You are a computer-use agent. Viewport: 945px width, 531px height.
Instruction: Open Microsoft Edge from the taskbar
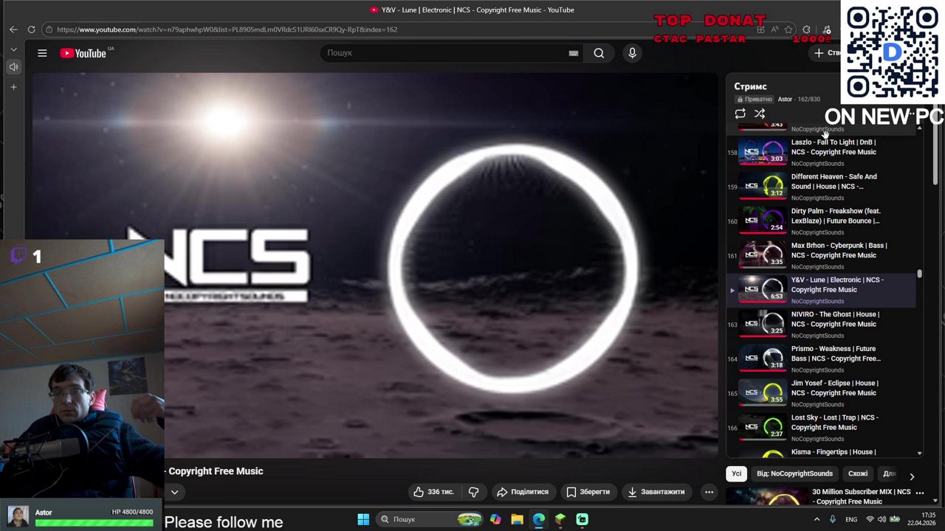(x=538, y=519)
